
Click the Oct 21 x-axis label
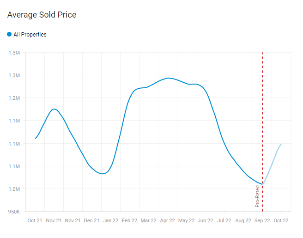pos(35,220)
